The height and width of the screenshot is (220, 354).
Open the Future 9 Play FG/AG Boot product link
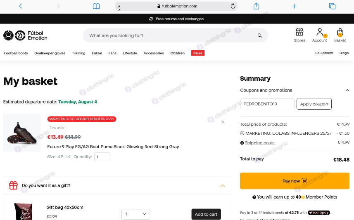click(113, 147)
